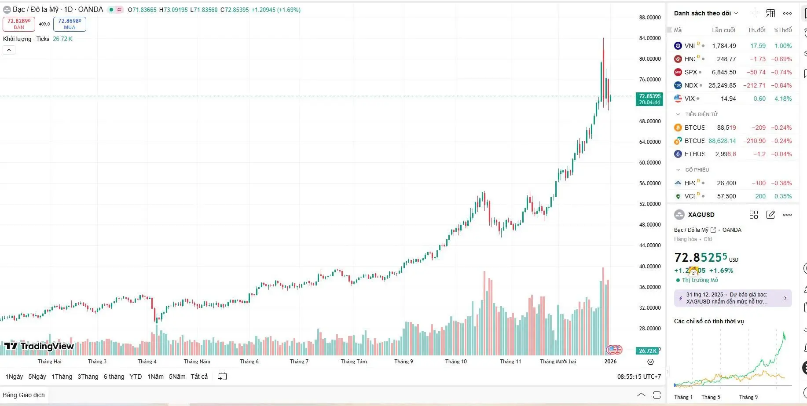The height and width of the screenshot is (406, 807).
Task: Click the MUA buy button
Action: pos(69,24)
